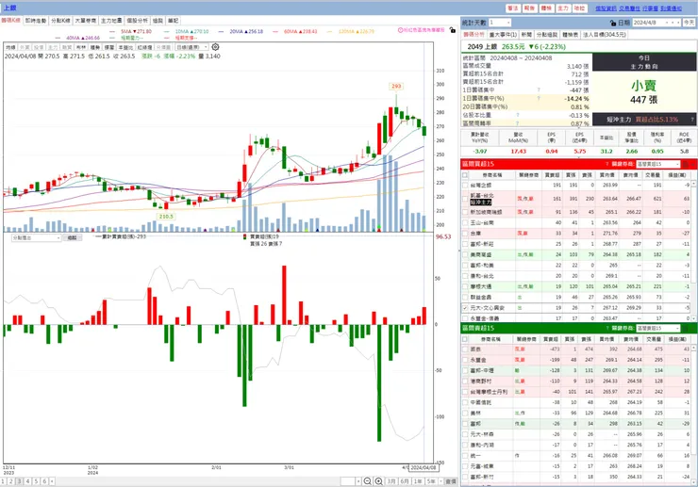Click the 查價 button at bottom right
698x487 pixels.
(451, 481)
